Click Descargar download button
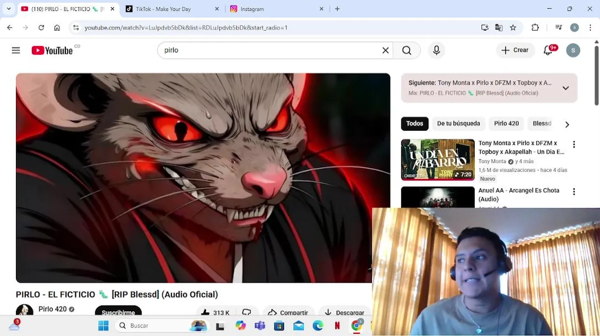Image resolution: width=600 pixels, height=336 pixels. [x=344, y=313]
